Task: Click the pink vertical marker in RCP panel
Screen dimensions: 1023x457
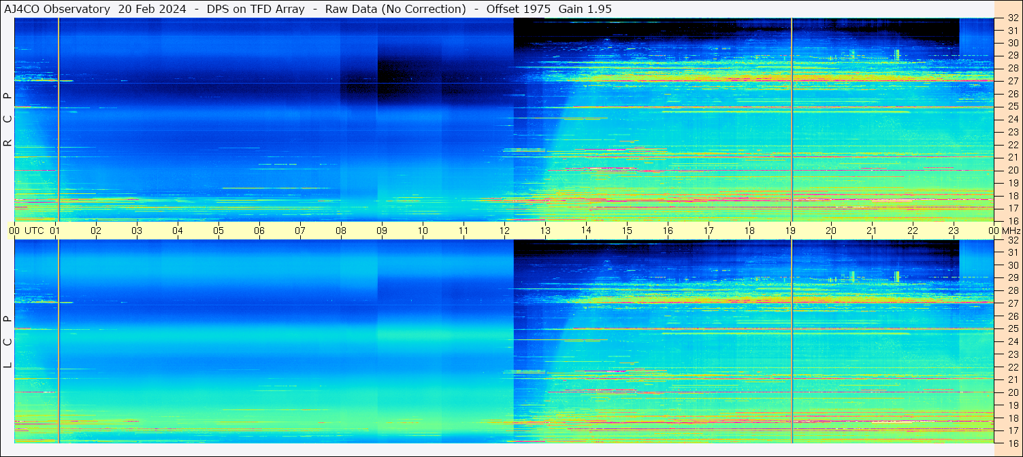Action: [792, 119]
